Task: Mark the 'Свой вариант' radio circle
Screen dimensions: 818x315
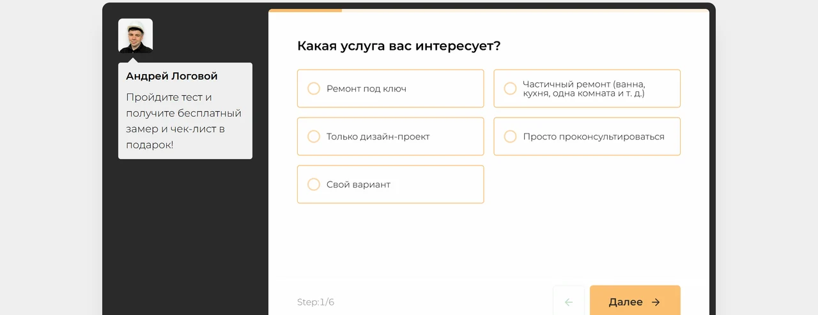Action: click(x=314, y=184)
